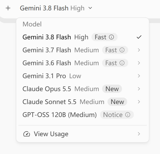Expand Gemini 3.1 Pro submenu arrow
This screenshot has width=160, height=154.
pyautogui.click(x=139, y=76)
